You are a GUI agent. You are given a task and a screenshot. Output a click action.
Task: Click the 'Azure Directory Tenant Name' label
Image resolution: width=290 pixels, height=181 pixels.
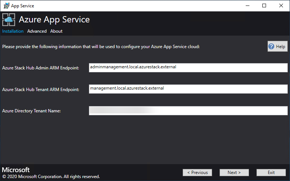coord(31,111)
